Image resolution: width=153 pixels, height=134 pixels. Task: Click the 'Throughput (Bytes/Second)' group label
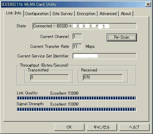pyautogui.click(x=44, y=65)
